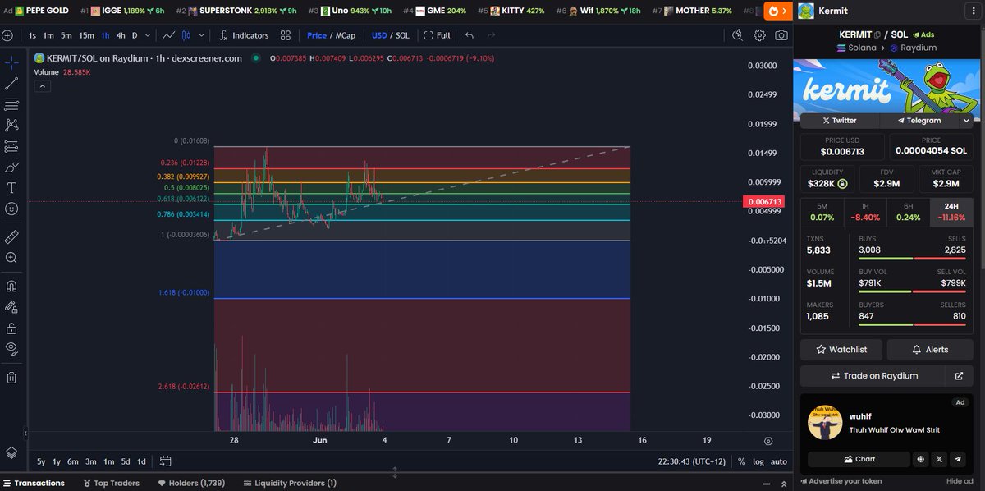Lock all drawing tools

(11, 328)
